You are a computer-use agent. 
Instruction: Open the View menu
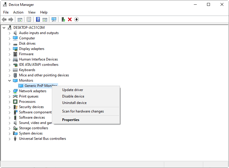(32, 12)
